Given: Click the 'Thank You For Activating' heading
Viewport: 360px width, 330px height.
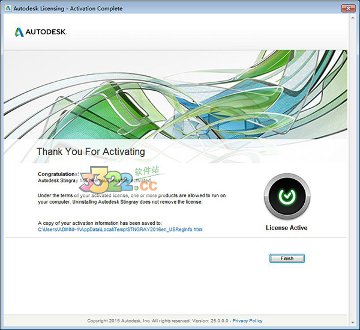Looking at the screenshot, I should coord(91,151).
